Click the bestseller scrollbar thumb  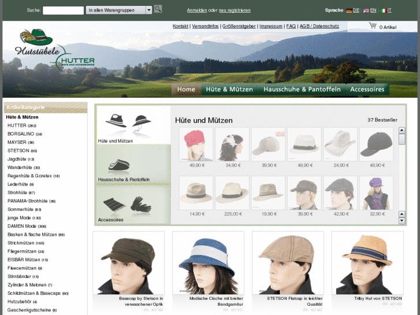402,139
